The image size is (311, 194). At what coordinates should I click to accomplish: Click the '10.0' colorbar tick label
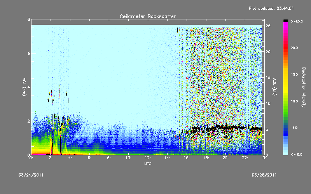pos(294,101)
